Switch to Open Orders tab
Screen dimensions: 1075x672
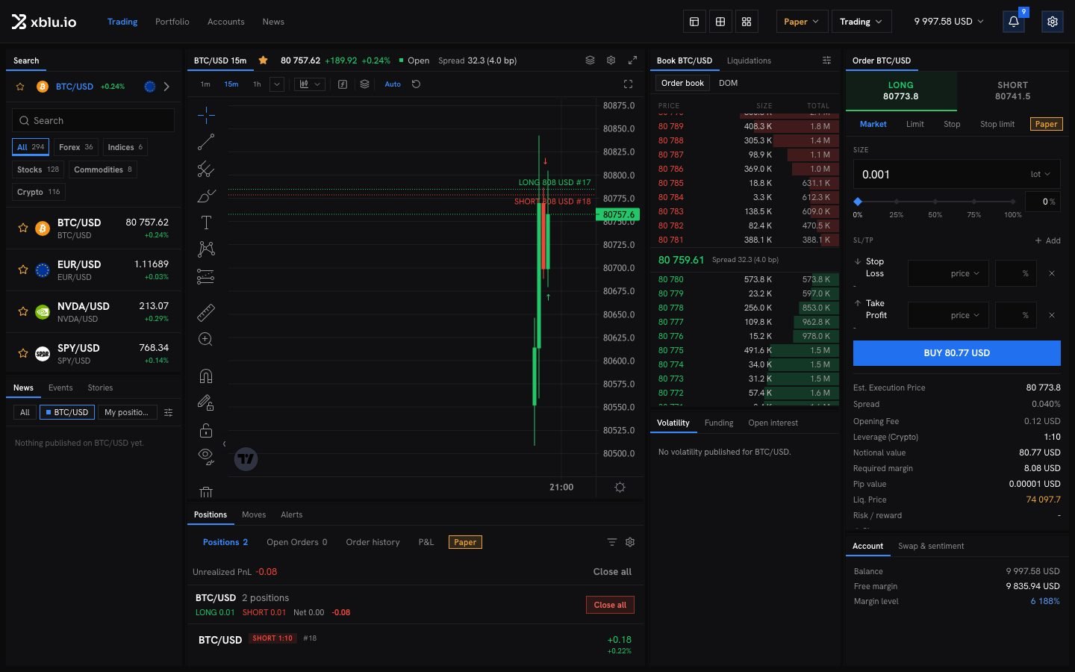point(297,542)
